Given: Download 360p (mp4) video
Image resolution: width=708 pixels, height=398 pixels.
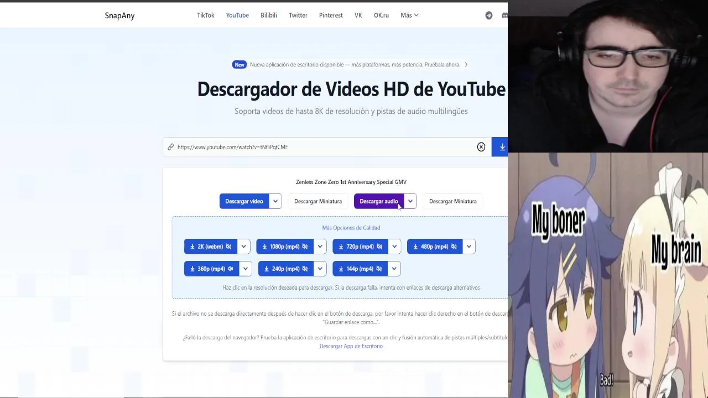Looking at the screenshot, I should [211, 269].
